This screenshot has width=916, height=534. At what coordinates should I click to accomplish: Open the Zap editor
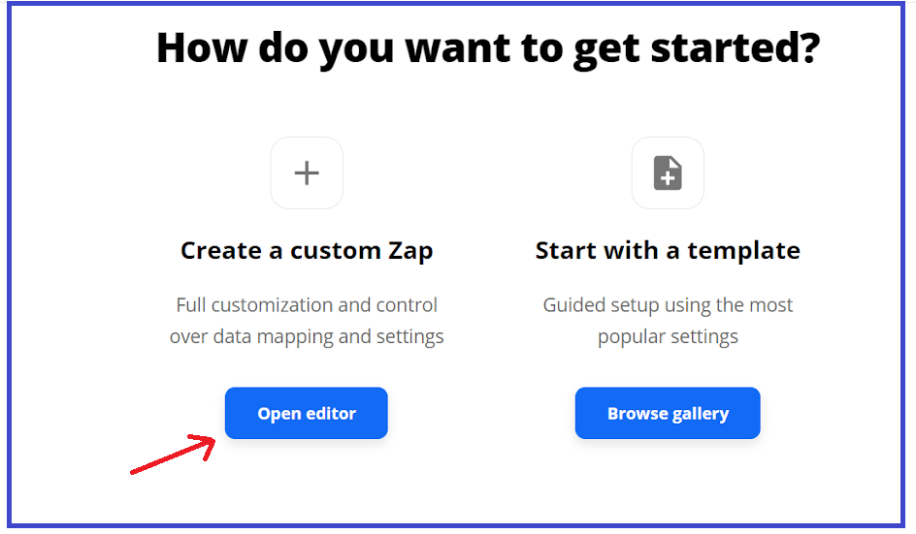pyautogui.click(x=306, y=413)
